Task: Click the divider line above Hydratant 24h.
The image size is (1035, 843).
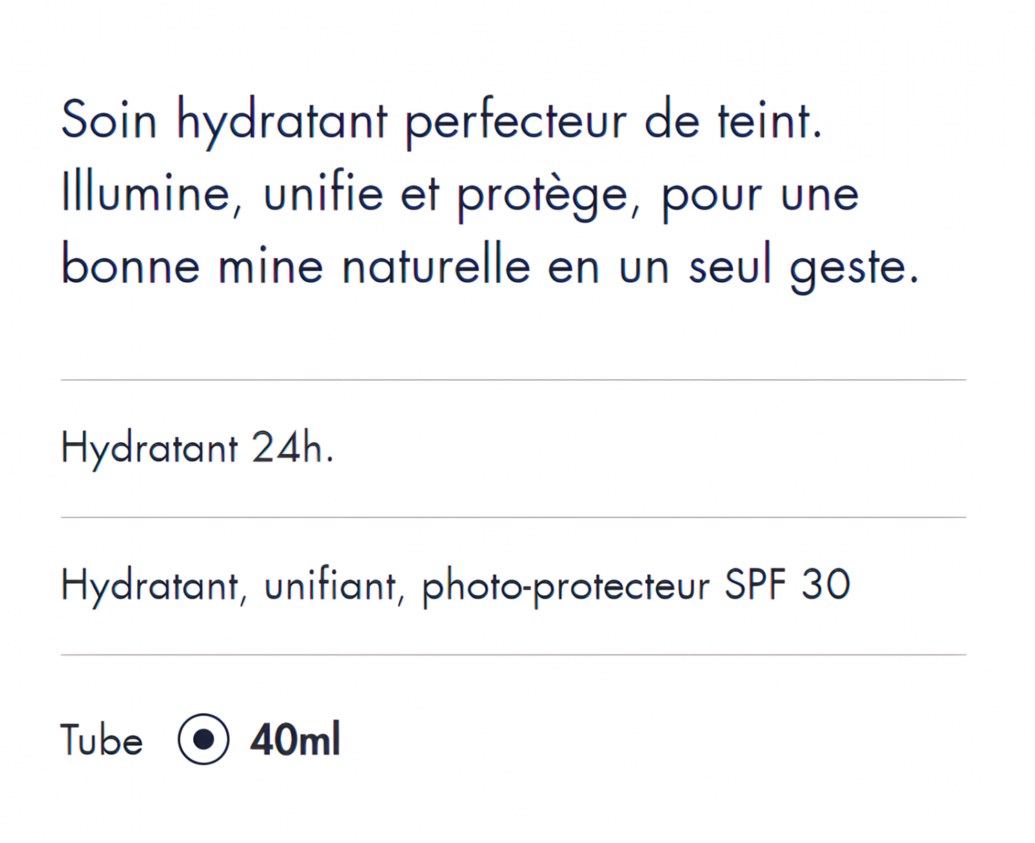Action: tap(513, 379)
